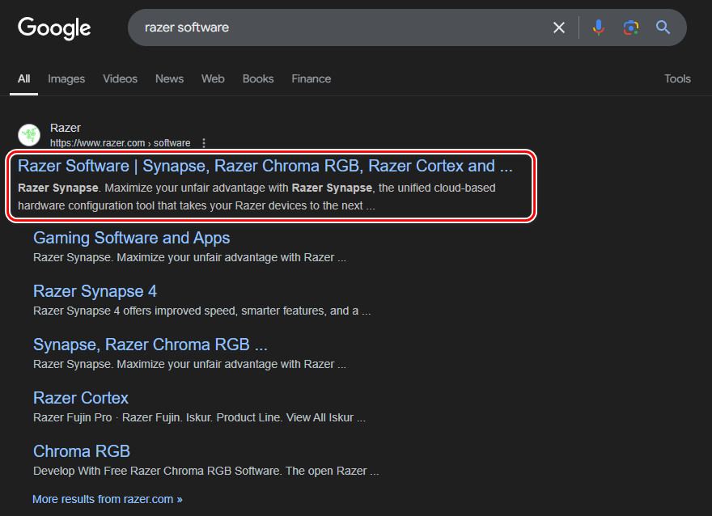Open the News results tab
The width and height of the screenshot is (712, 516).
(x=169, y=78)
